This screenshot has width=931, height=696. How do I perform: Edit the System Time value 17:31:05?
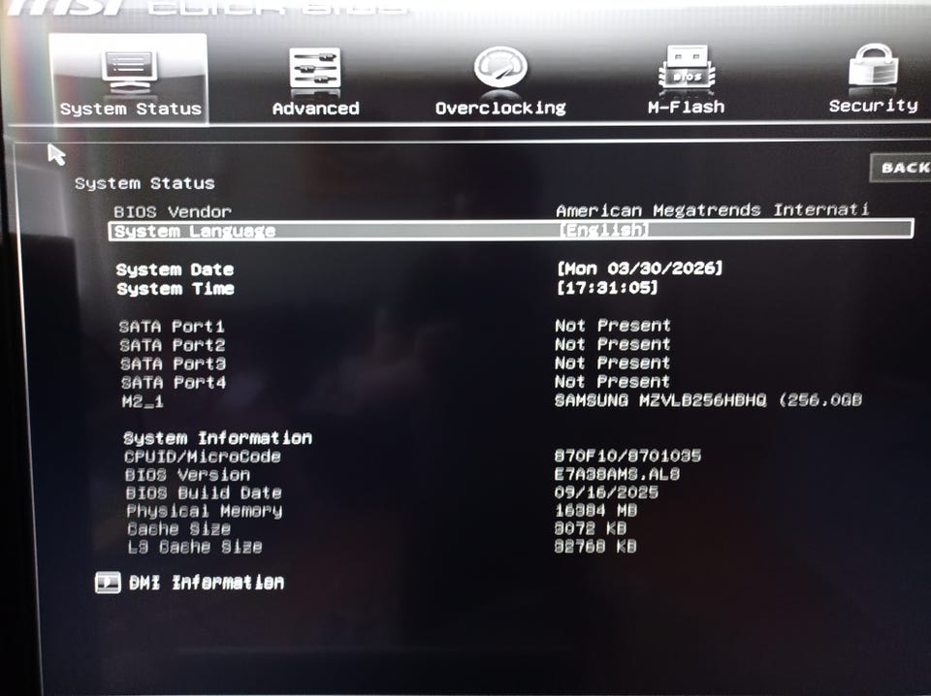pos(607,288)
